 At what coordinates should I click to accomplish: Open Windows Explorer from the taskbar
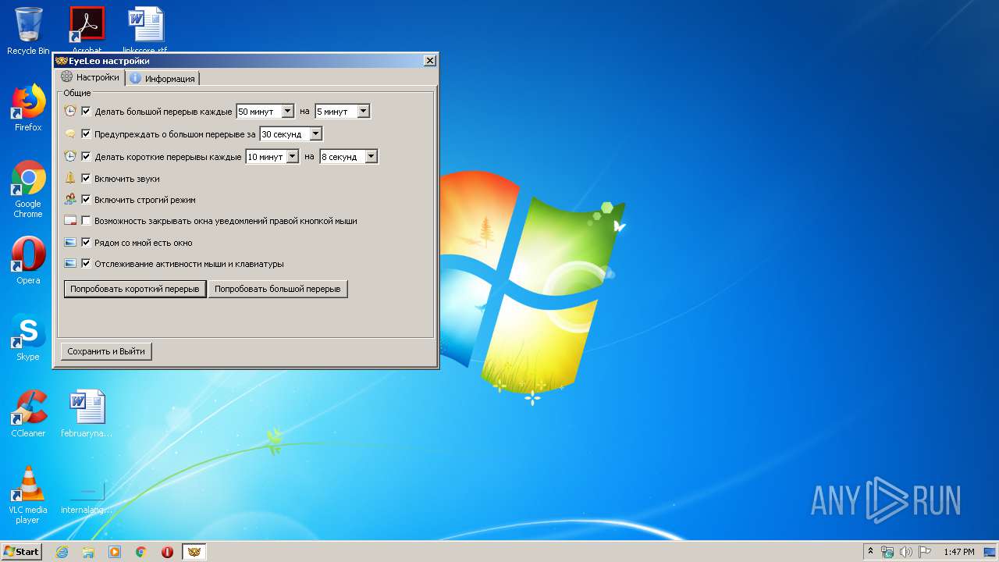click(x=88, y=552)
